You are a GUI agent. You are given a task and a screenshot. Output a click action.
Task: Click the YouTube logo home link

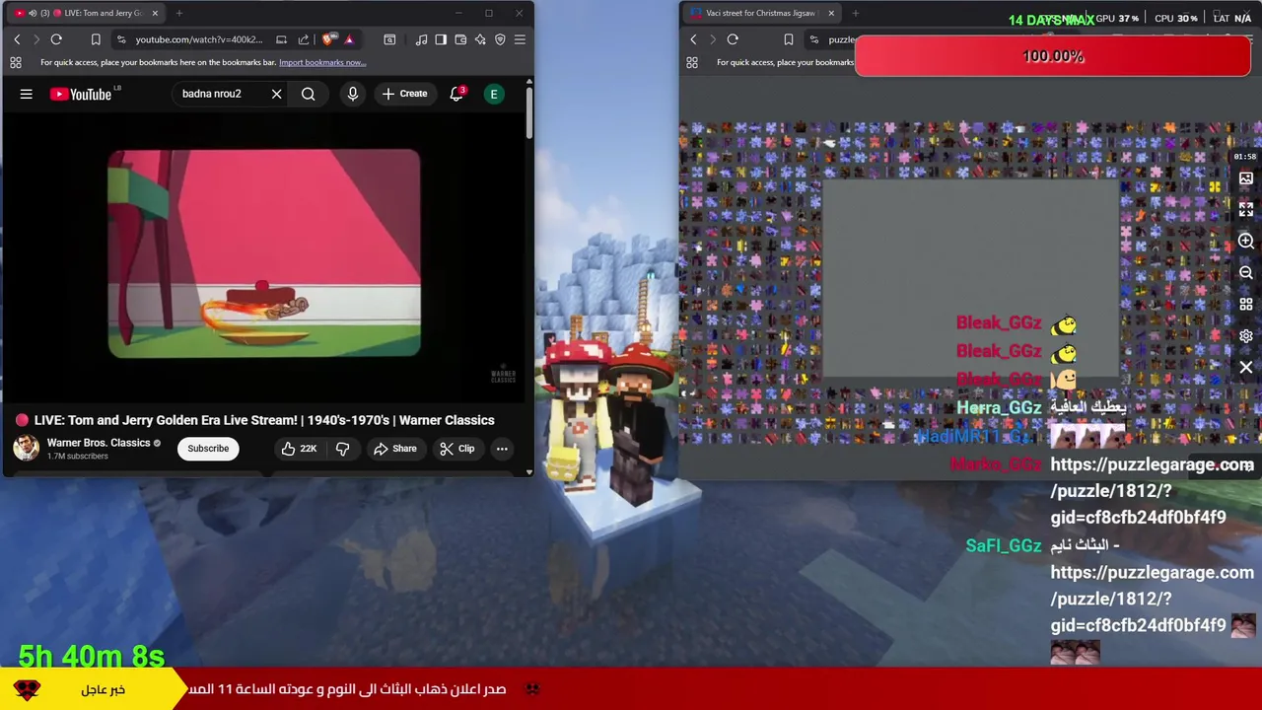pos(81,94)
